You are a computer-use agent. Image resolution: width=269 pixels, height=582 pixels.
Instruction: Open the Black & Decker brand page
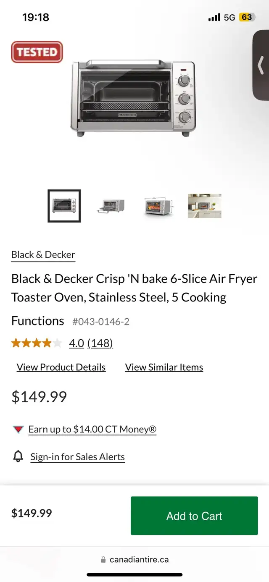[x=43, y=254]
